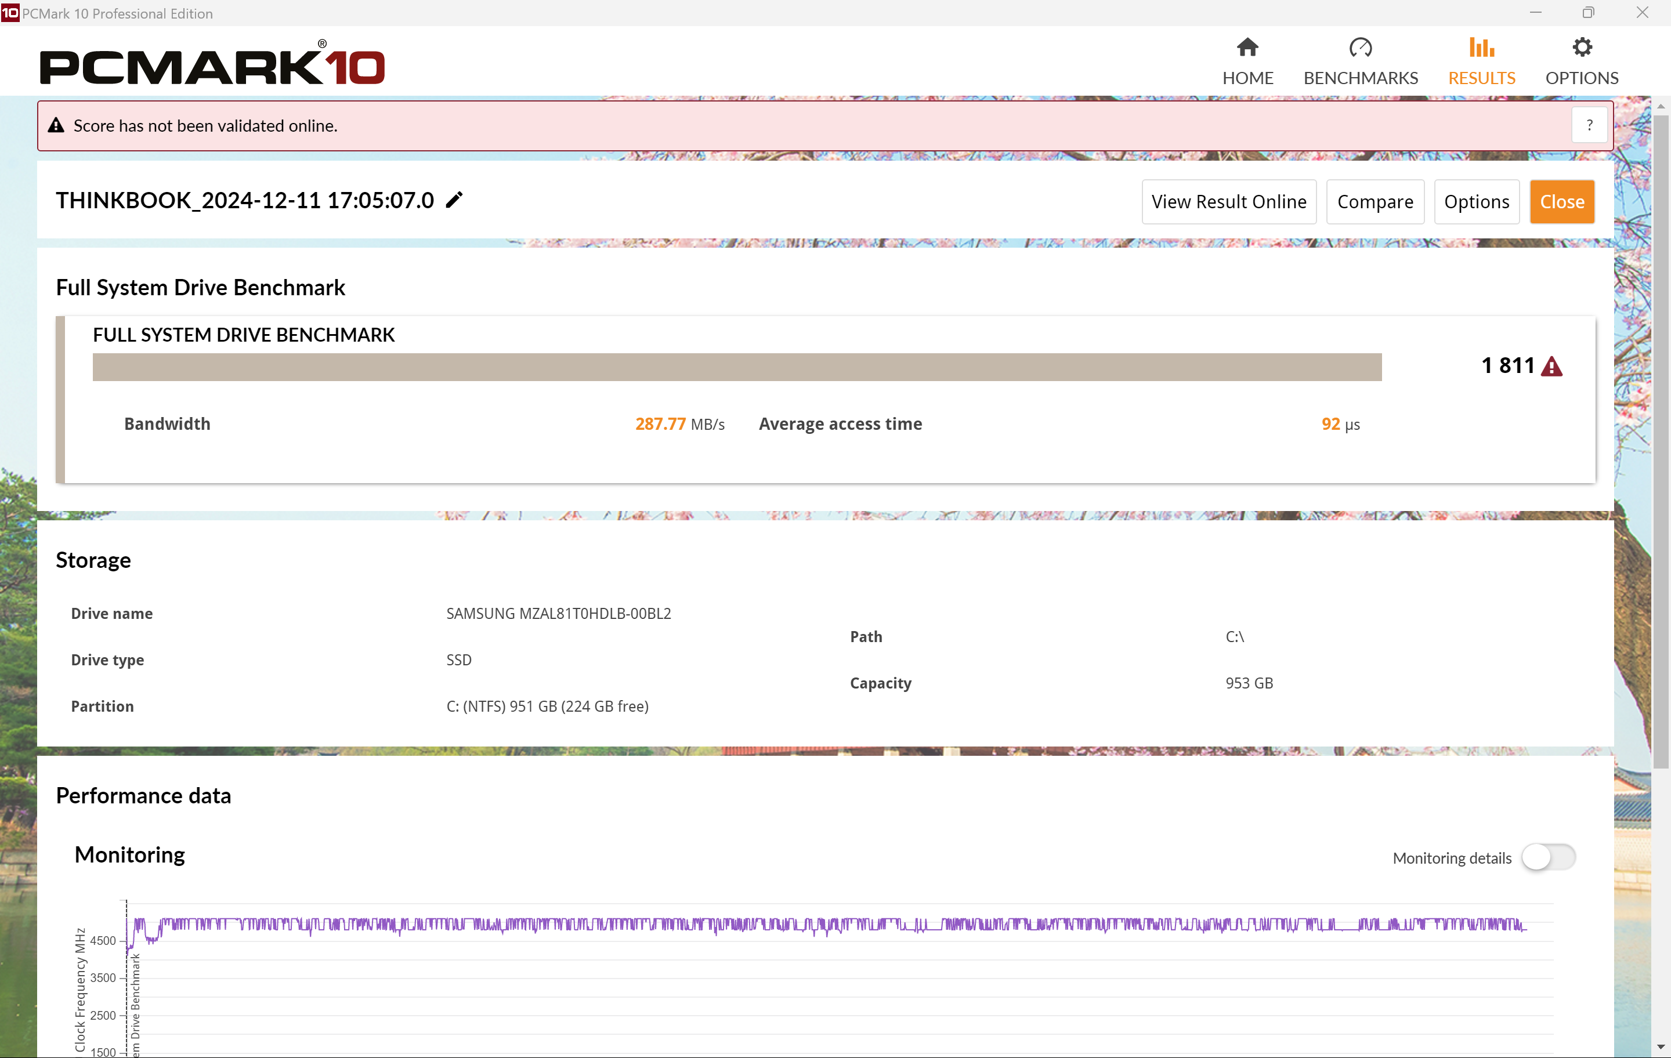Click the Compare button

(x=1374, y=202)
